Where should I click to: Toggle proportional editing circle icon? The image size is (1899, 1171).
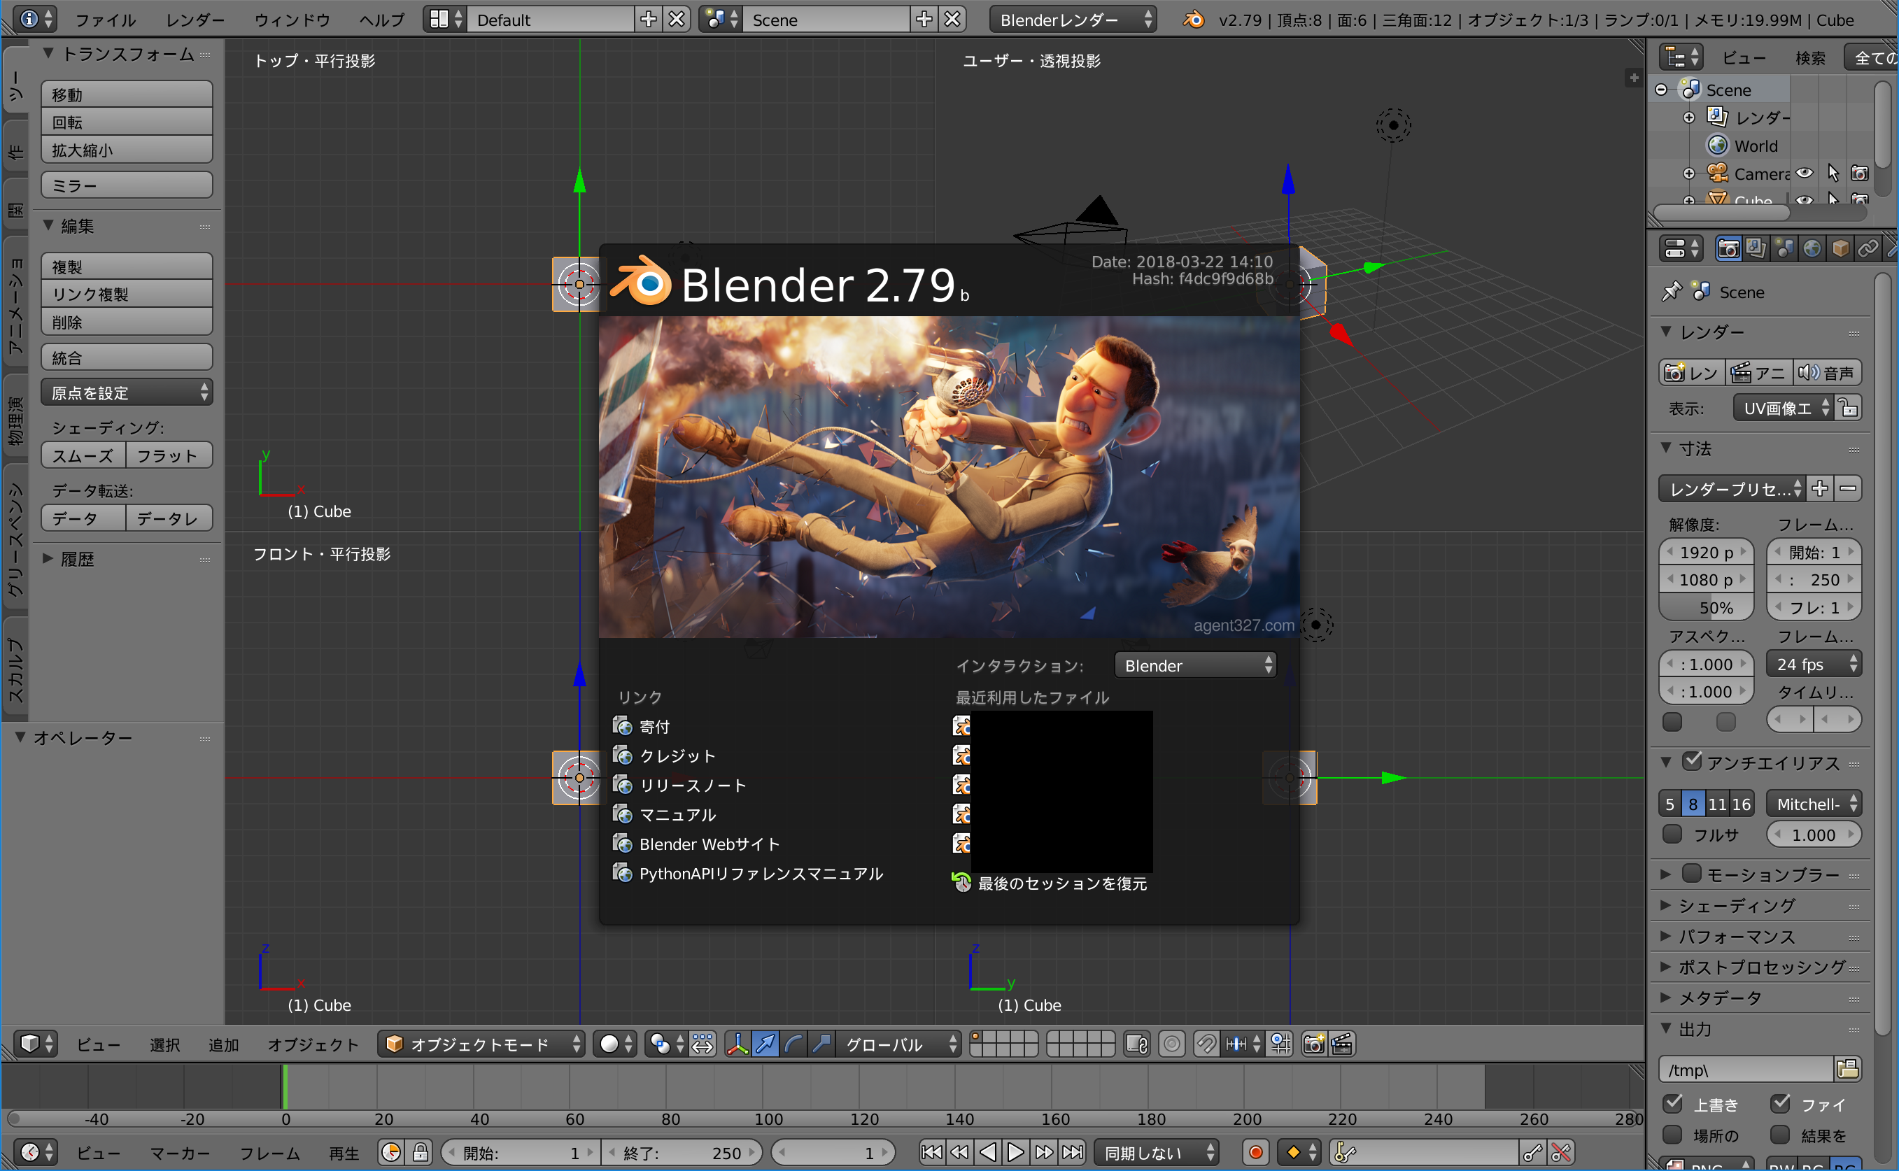[x=1172, y=1044]
